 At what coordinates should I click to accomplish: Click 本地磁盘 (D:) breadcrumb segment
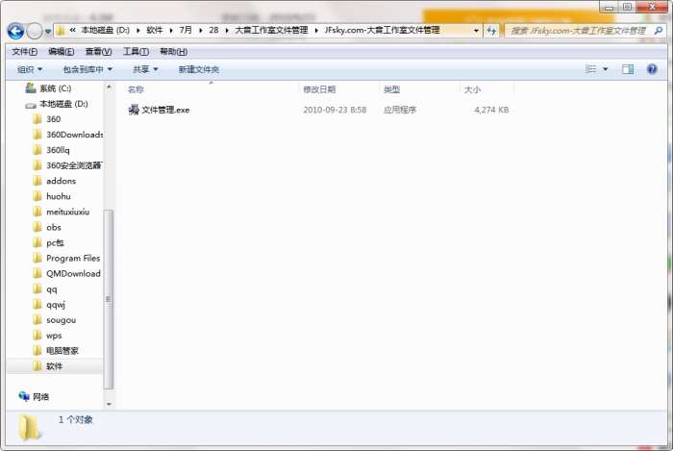tap(105, 31)
